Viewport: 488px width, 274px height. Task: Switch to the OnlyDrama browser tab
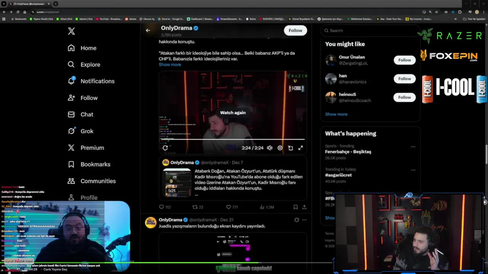29,4
